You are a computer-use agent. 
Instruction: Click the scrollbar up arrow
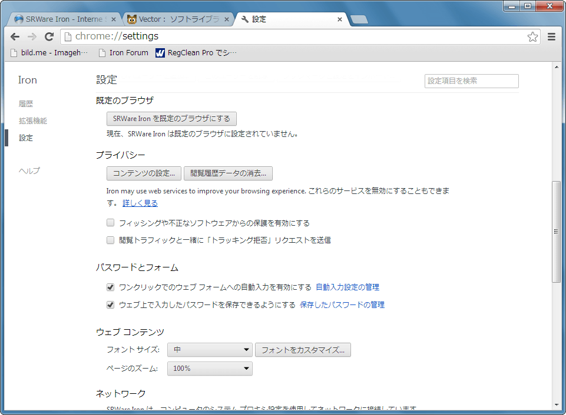click(x=556, y=66)
